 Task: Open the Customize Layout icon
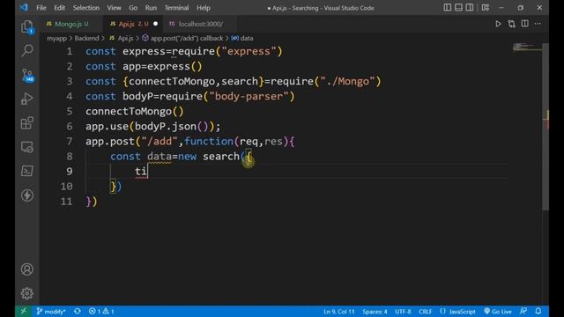point(486,8)
